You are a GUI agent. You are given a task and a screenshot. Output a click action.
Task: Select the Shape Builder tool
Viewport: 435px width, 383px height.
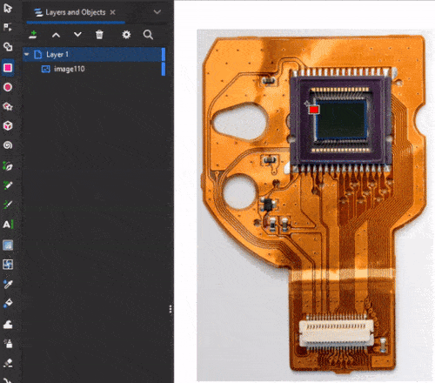pos(8,46)
